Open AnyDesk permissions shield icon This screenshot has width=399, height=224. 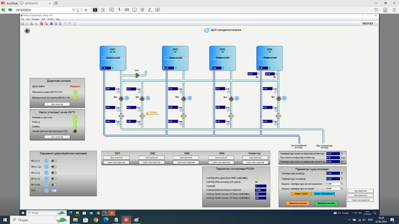(142, 10)
